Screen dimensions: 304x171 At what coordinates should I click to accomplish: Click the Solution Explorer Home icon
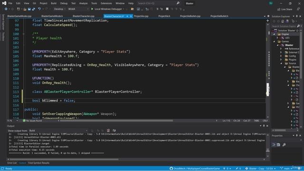[283, 21]
